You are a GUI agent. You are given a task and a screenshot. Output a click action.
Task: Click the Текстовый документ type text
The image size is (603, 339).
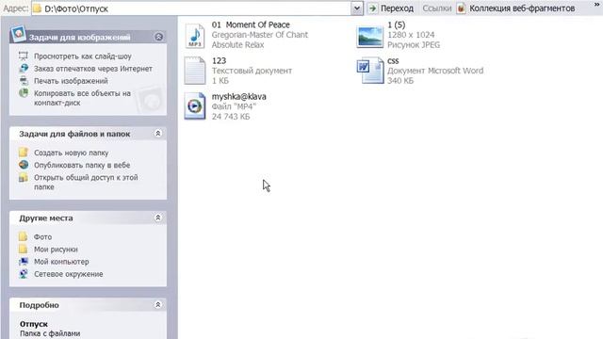[x=252, y=71]
